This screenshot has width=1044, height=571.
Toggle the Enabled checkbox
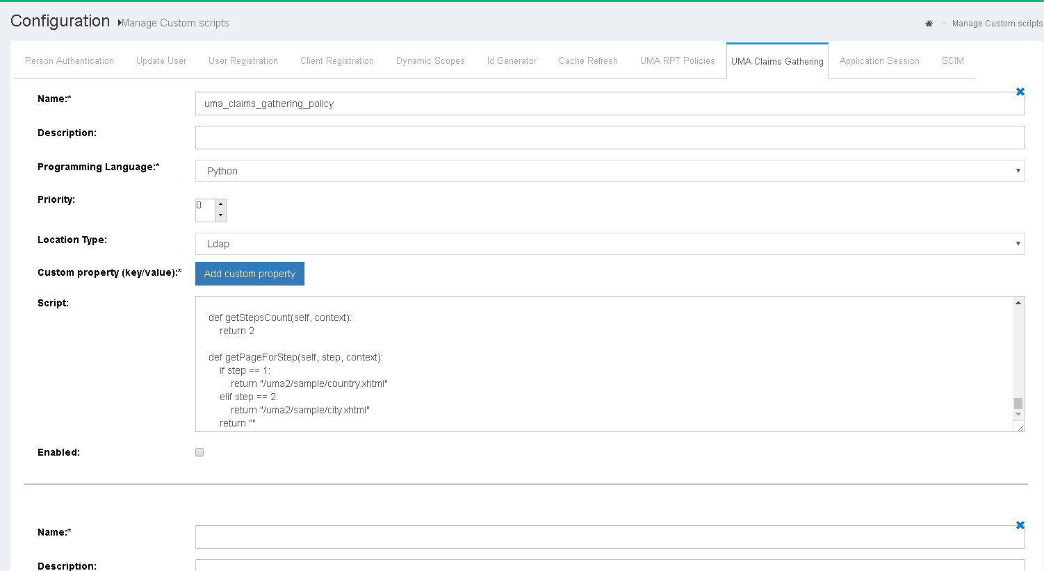(199, 452)
